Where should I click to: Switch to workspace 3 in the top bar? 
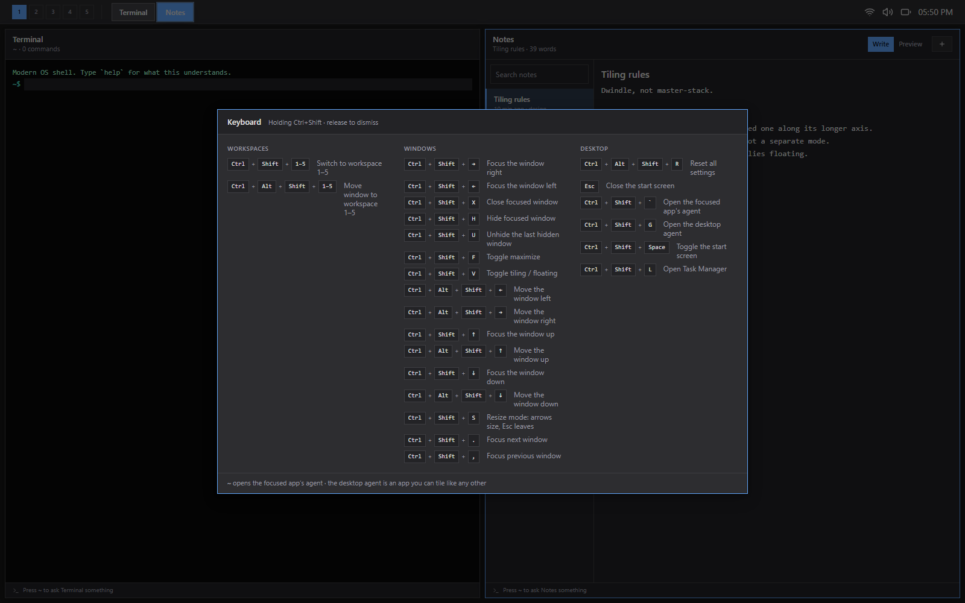tap(53, 12)
